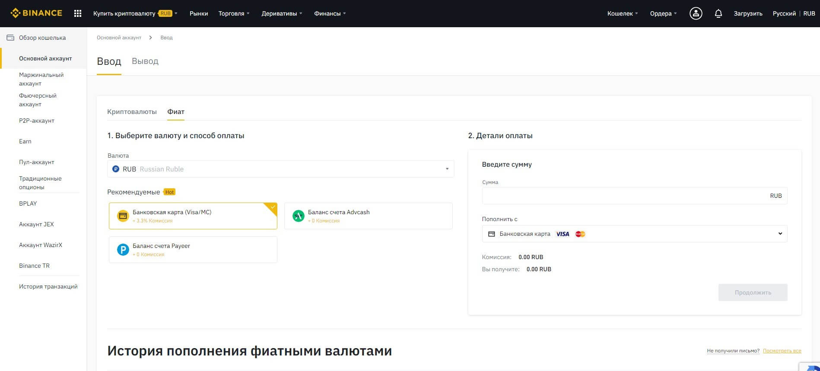Click the Продолжить button
The height and width of the screenshot is (371, 820).
753,292
